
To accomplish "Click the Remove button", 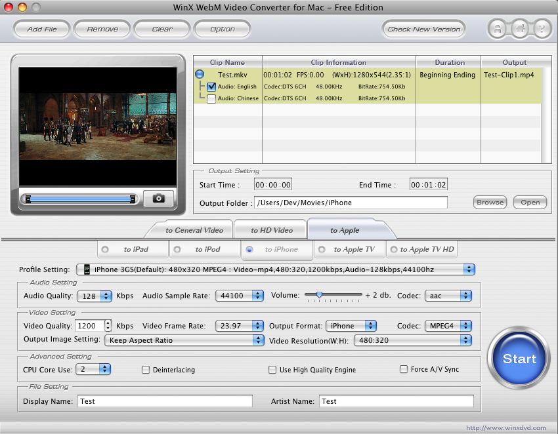I will (x=102, y=29).
